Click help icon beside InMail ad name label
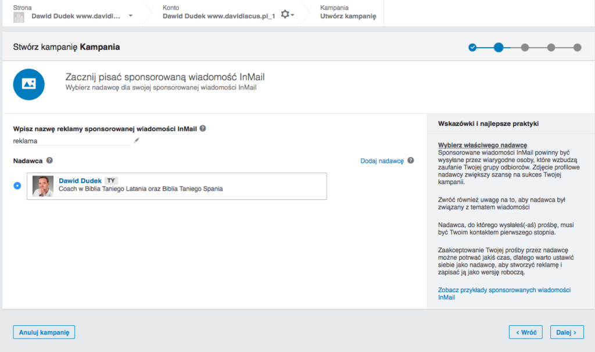Screen dimensions: 595x352 (x=203, y=128)
